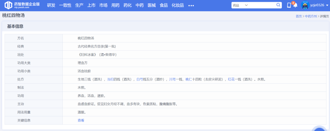Open the 上市 menu
Viewport: 330px width, 131px height.
click(91, 6)
